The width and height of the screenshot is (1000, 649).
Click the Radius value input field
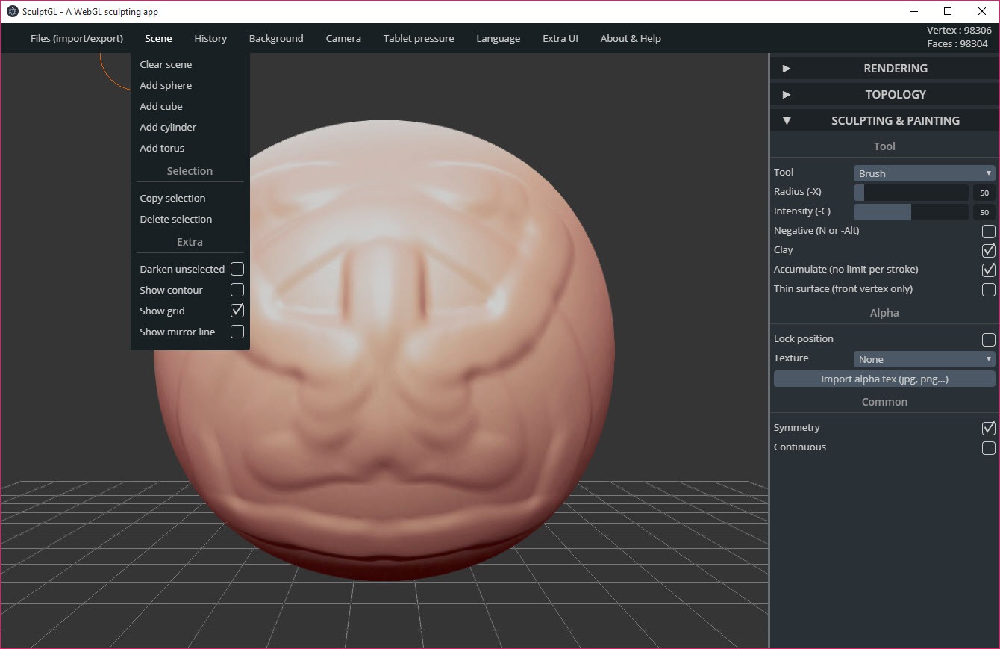tap(984, 193)
